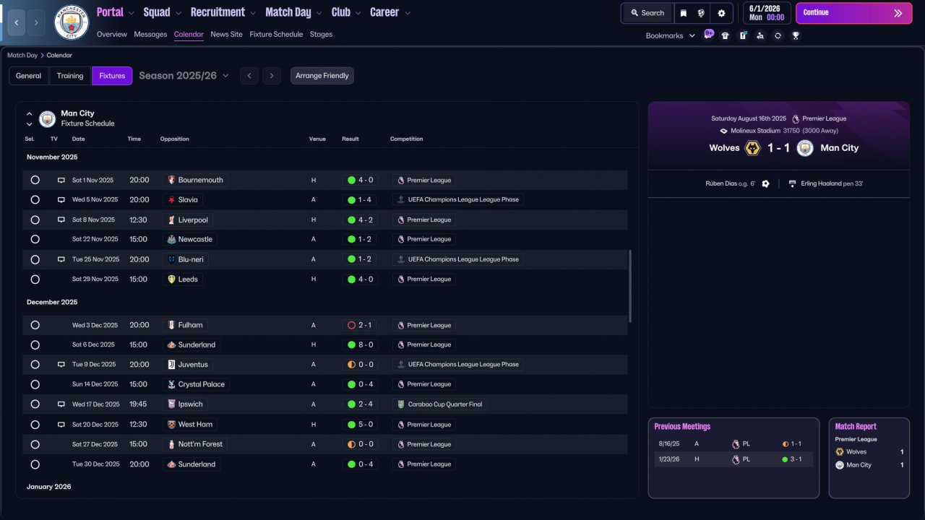This screenshot has width=925, height=520.
Task: Go back with the left arrow navigation button
Action: pyautogui.click(x=17, y=23)
